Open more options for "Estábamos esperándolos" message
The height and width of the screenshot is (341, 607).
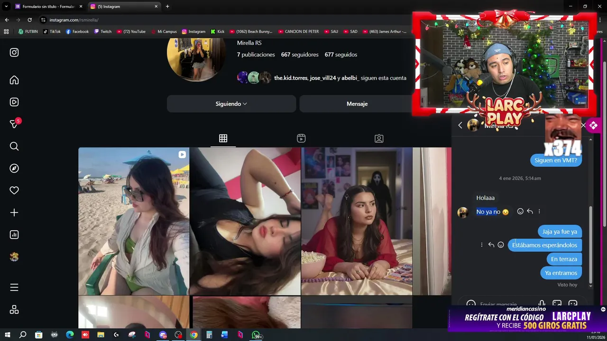(x=482, y=245)
